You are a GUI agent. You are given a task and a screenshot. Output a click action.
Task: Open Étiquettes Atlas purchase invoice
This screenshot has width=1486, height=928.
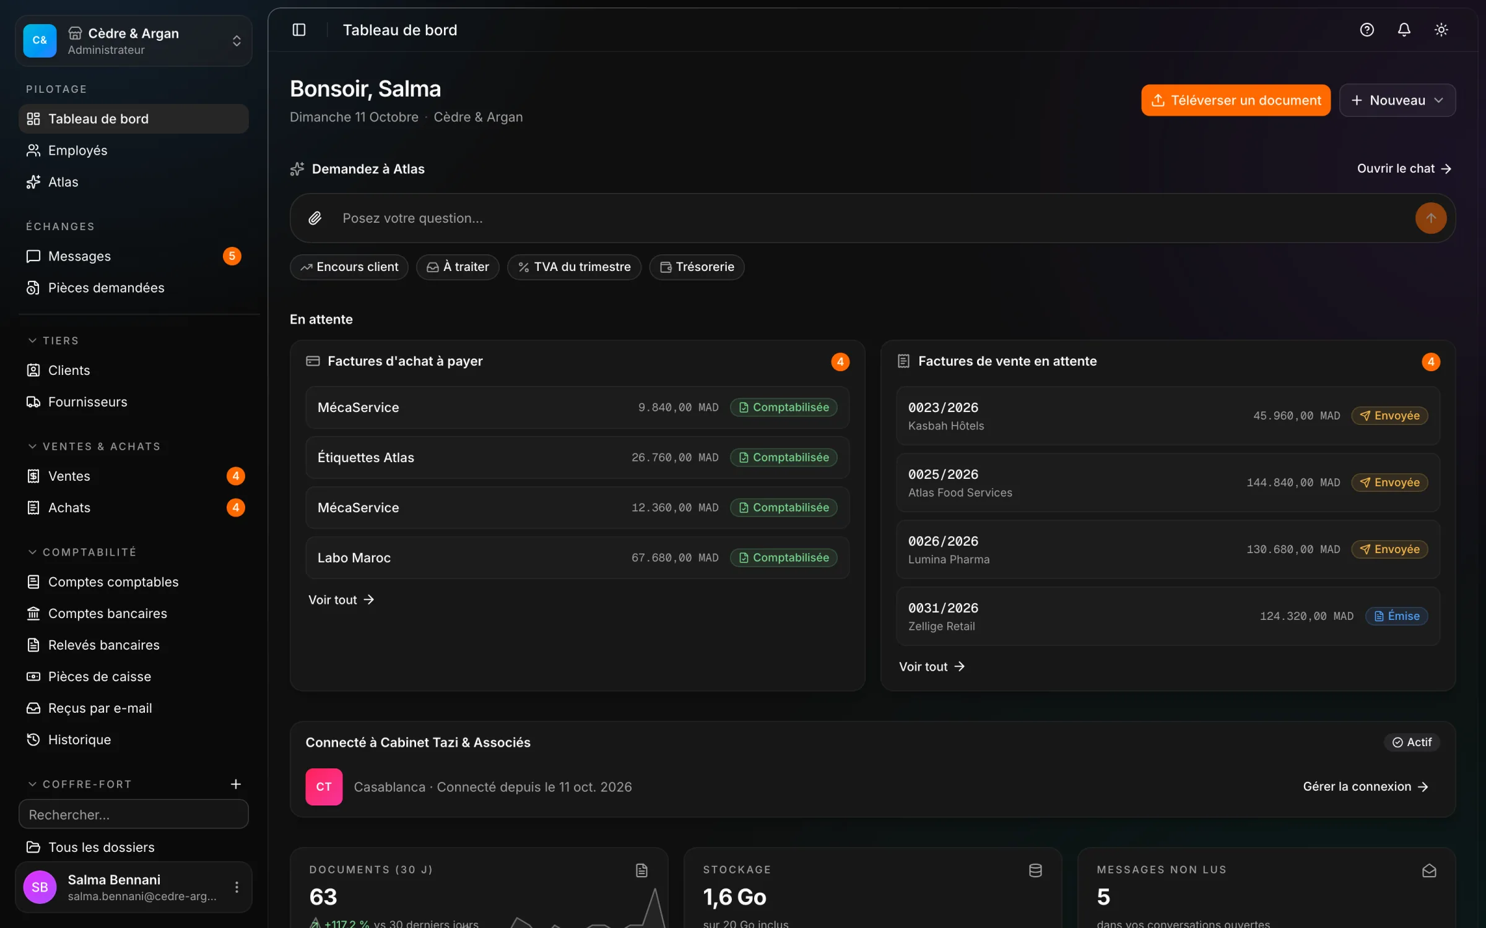coord(577,457)
